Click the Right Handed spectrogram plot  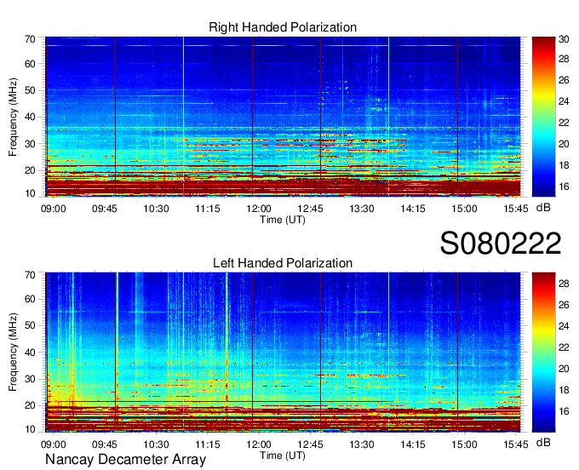click(283, 117)
